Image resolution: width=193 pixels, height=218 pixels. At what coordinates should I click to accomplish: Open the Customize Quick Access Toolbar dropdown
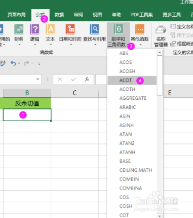39,64
